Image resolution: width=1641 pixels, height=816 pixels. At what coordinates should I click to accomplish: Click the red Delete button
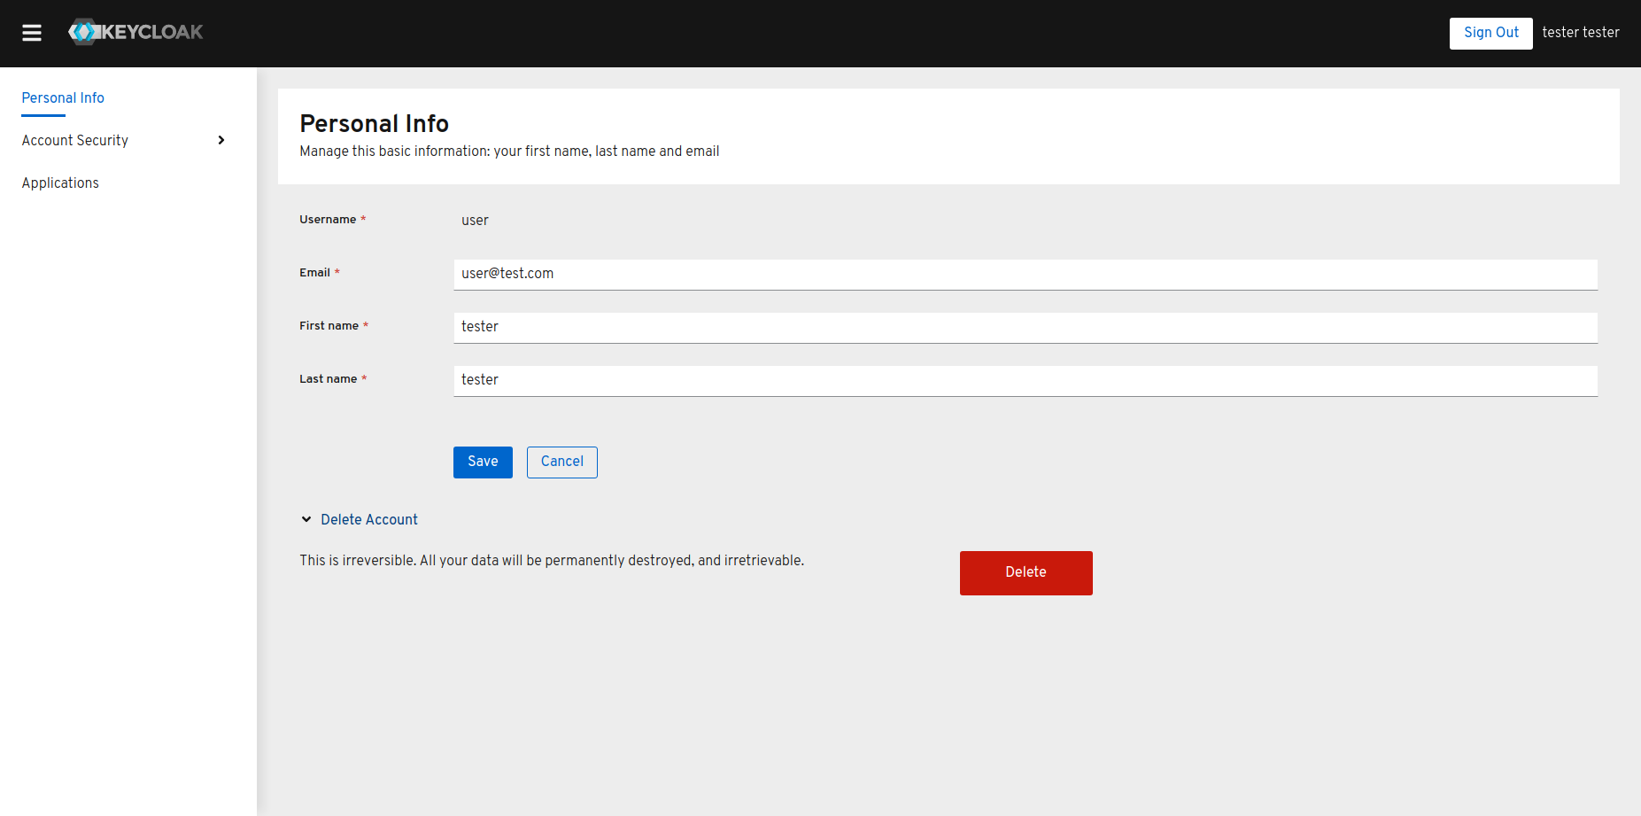coord(1026,572)
